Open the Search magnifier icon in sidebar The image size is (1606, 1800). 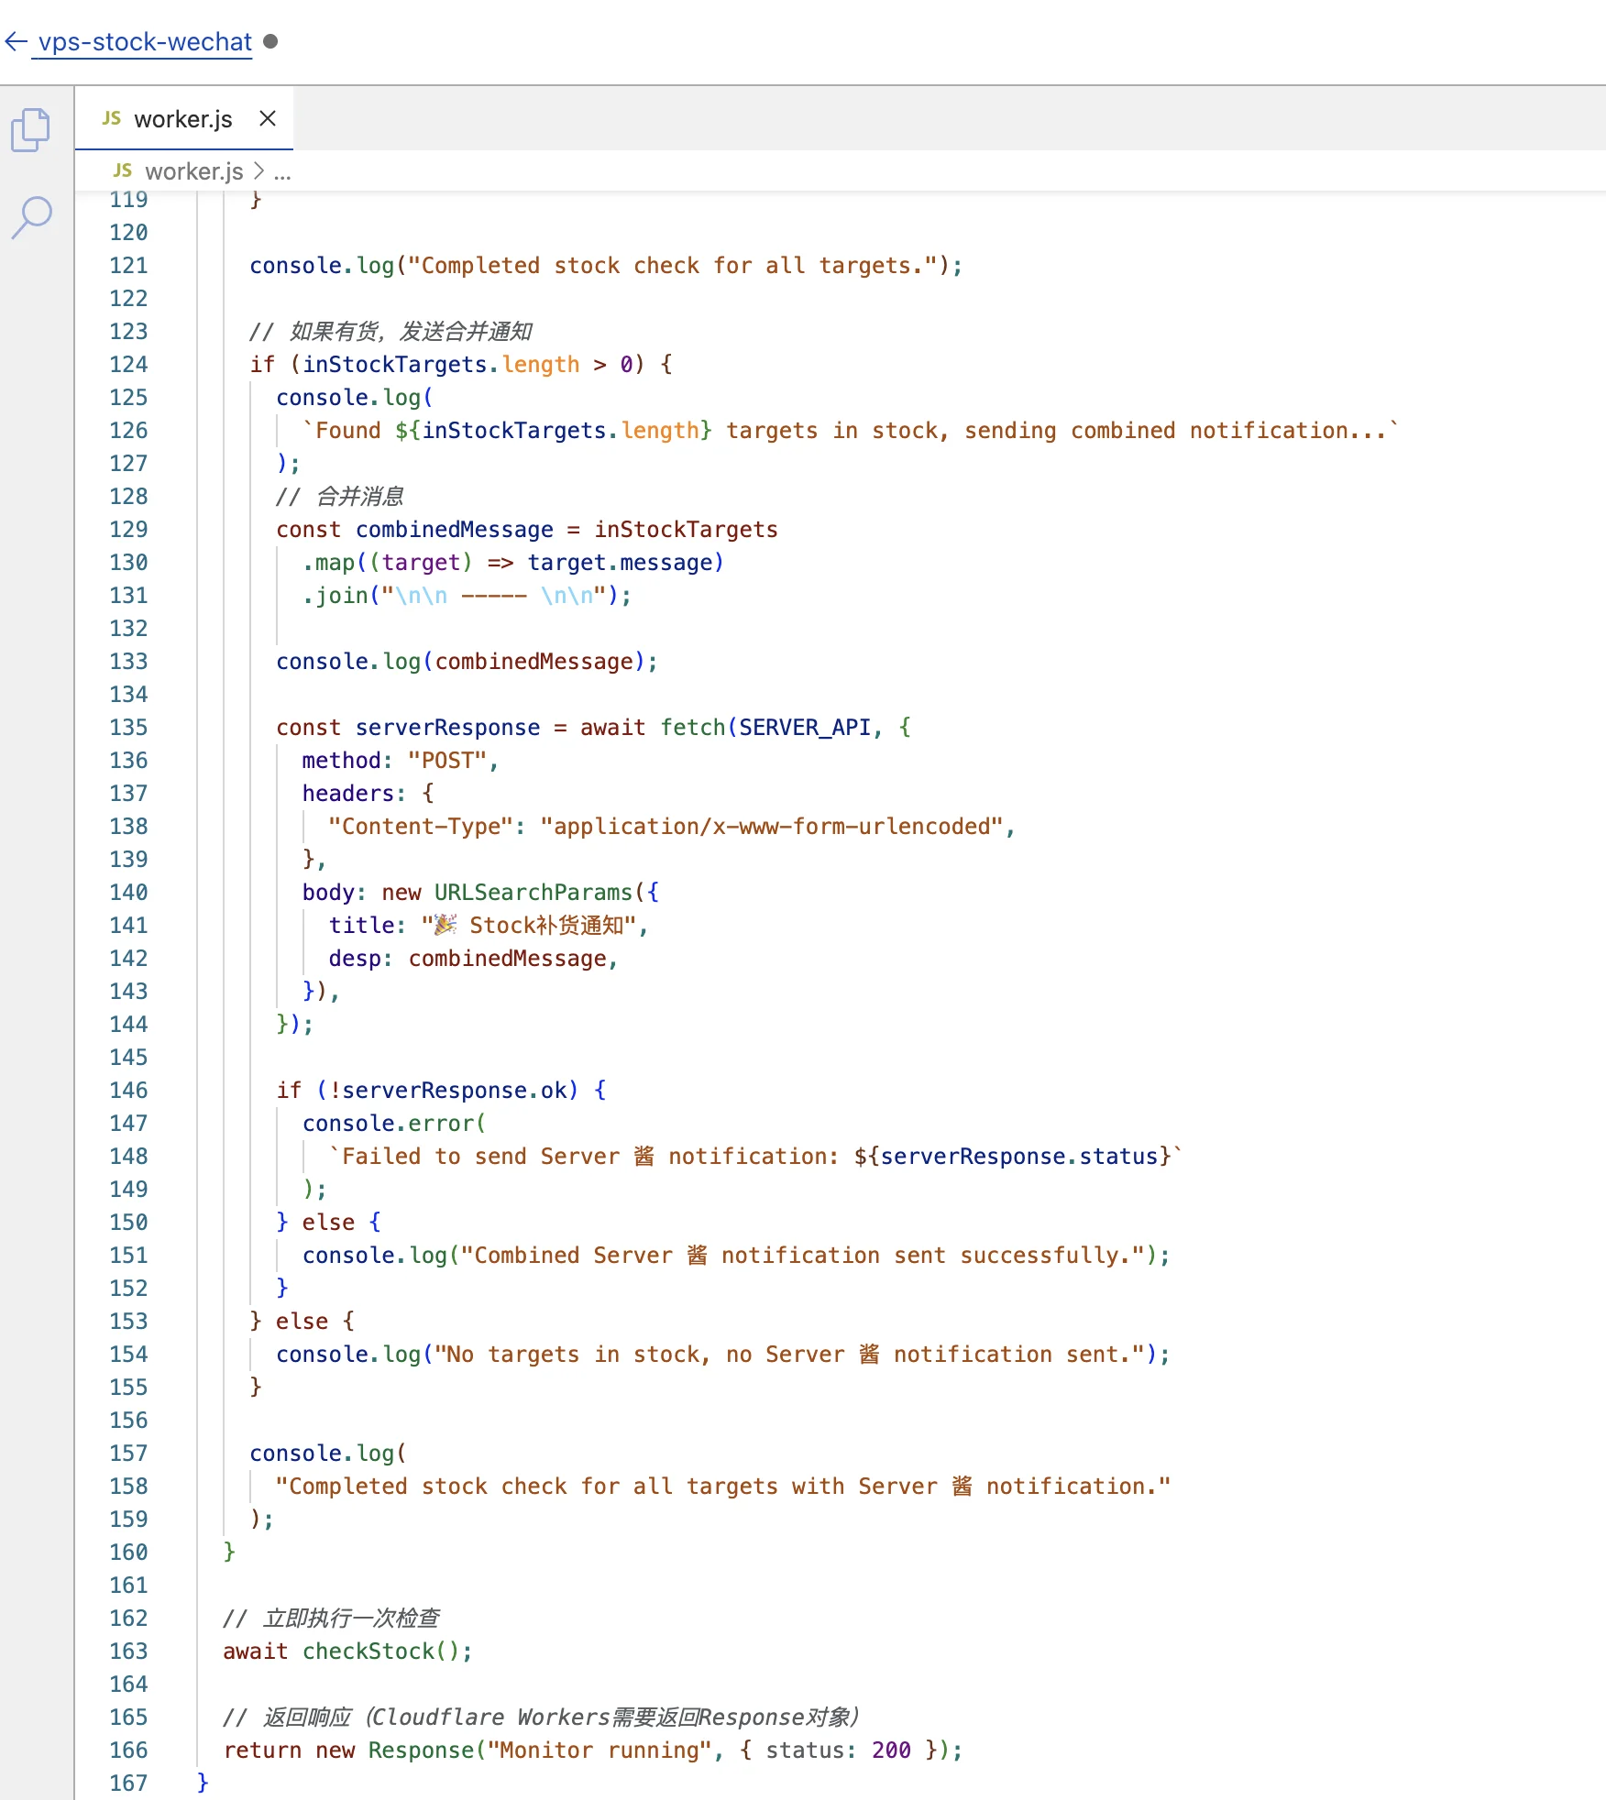point(31,217)
